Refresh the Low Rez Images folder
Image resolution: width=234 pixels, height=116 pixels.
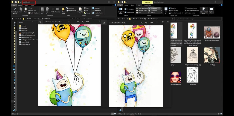click(x=173, y=19)
